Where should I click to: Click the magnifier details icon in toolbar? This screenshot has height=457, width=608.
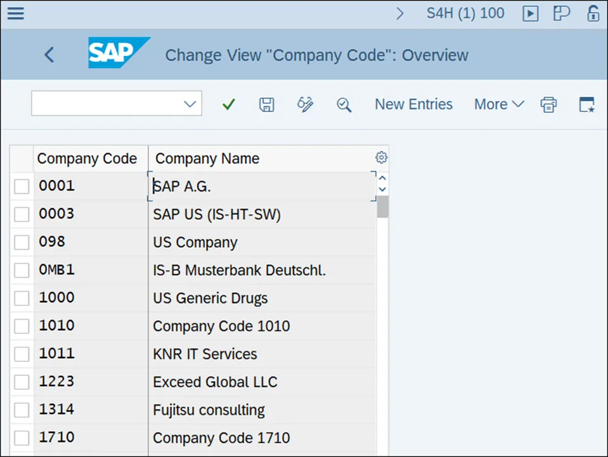tap(344, 105)
